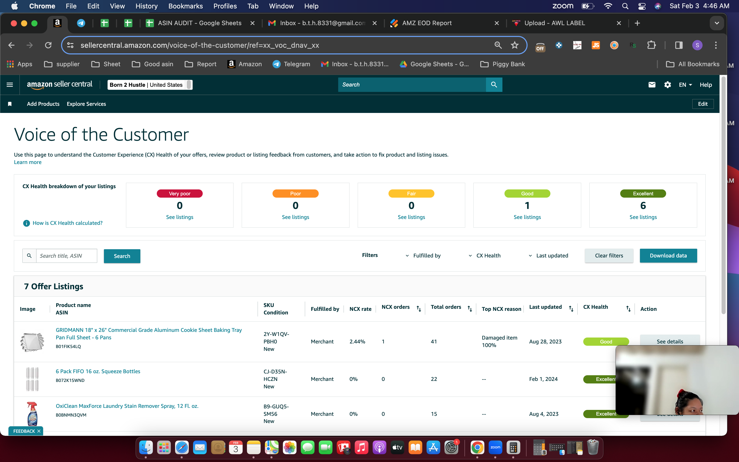
Task: See listings under the Excellent category
Action: [x=643, y=217]
